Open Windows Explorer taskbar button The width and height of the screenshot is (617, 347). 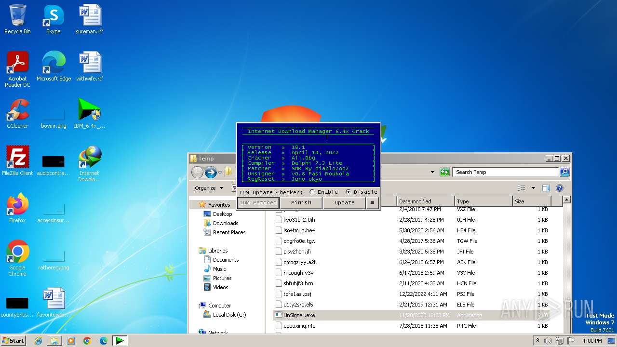(54, 341)
